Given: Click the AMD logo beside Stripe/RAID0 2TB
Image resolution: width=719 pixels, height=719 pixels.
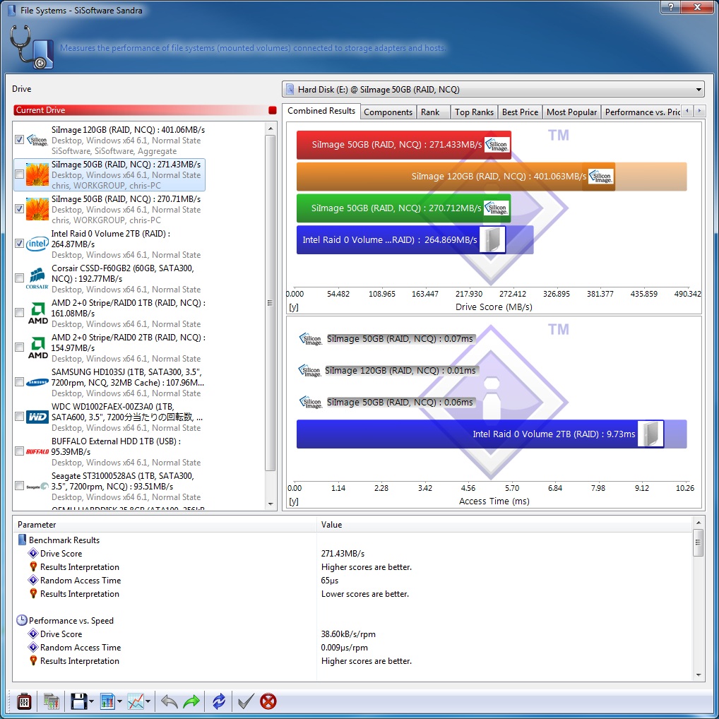Looking at the screenshot, I should pyautogui.click(x=37, y=347).
